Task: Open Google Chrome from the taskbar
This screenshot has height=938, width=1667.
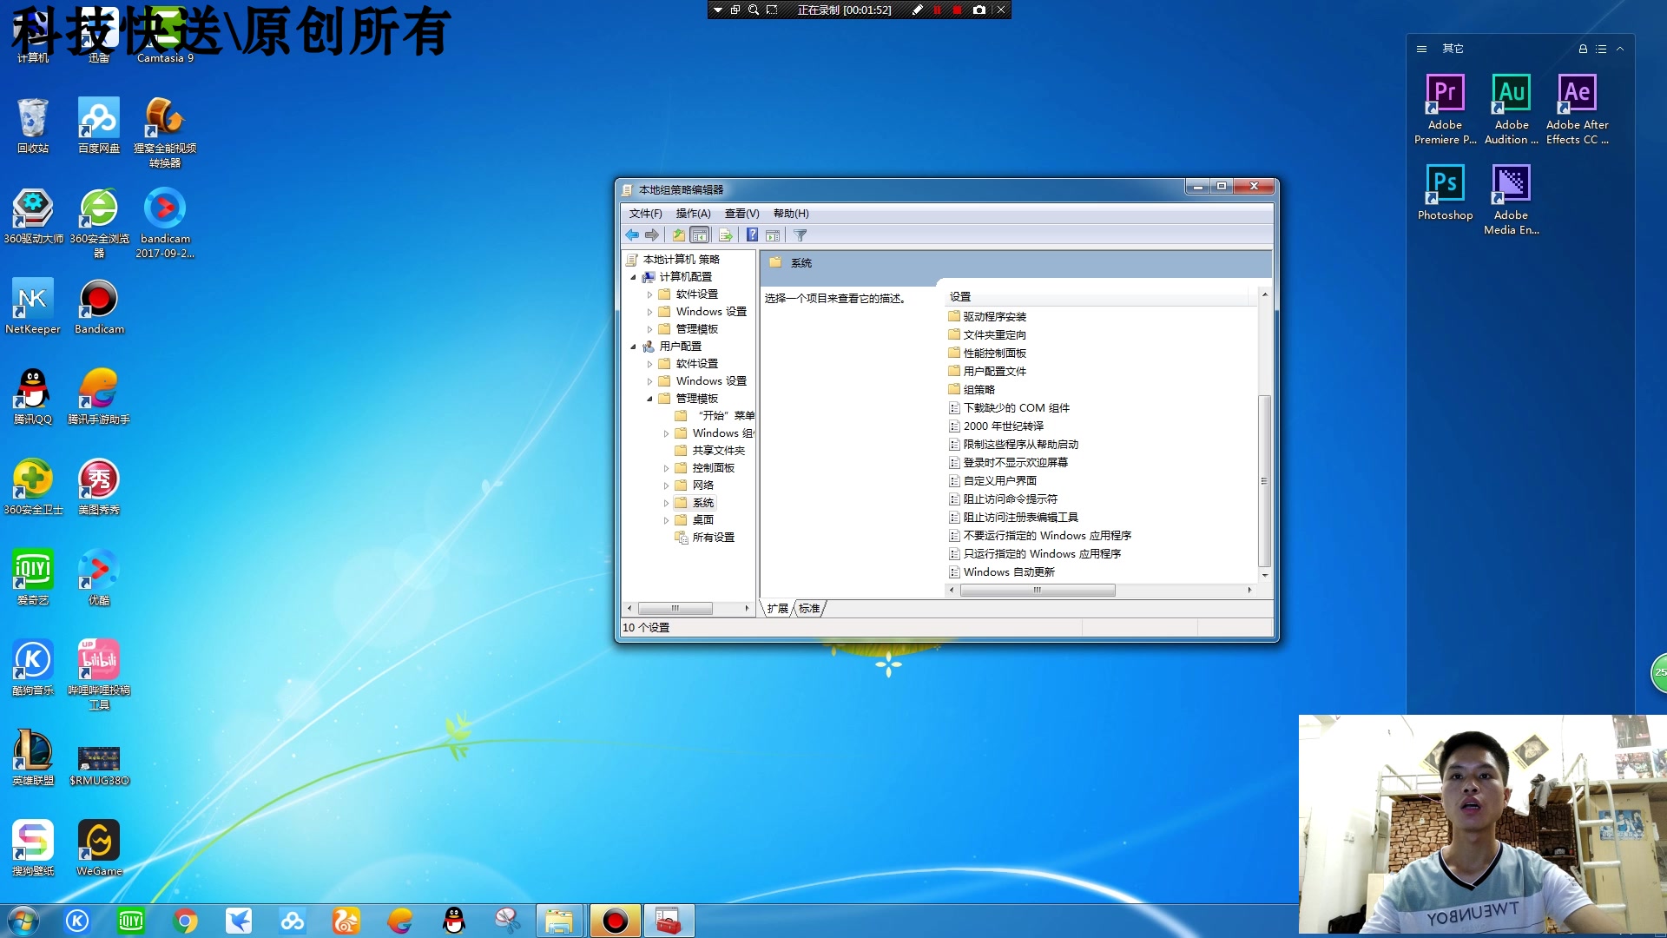Action: [184, 921]
